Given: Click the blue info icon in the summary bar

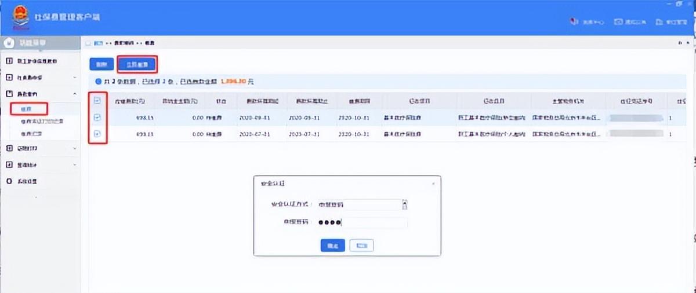Looking at the screenshot, I should pos(98,82).
